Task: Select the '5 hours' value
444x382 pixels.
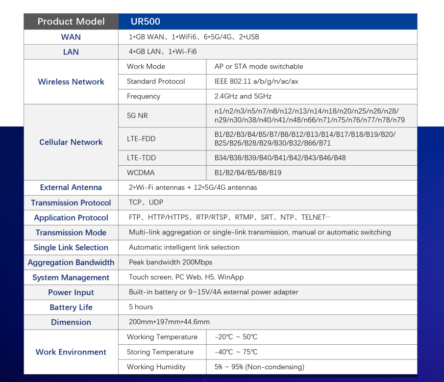Action: click(x=141, y=307)
